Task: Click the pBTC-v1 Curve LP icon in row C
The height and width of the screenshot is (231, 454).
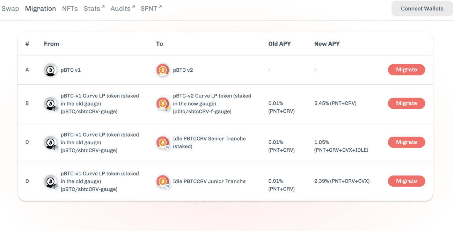Action: (51, 143)
